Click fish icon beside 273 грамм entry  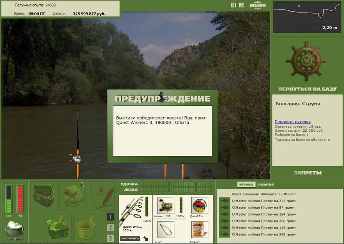(x=224, y=201)
